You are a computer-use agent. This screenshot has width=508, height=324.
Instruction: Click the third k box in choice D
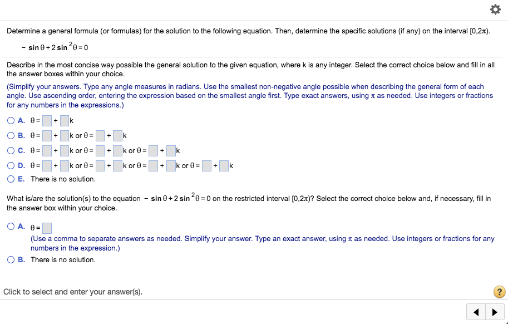coord(171,165)
